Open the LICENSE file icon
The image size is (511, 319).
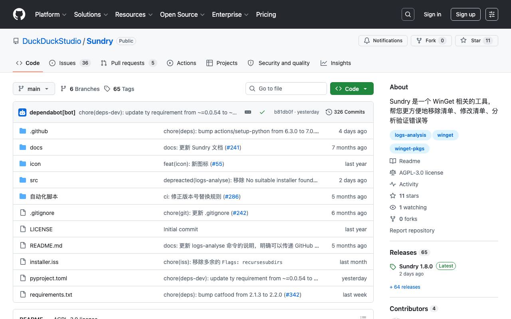(23, 229)
